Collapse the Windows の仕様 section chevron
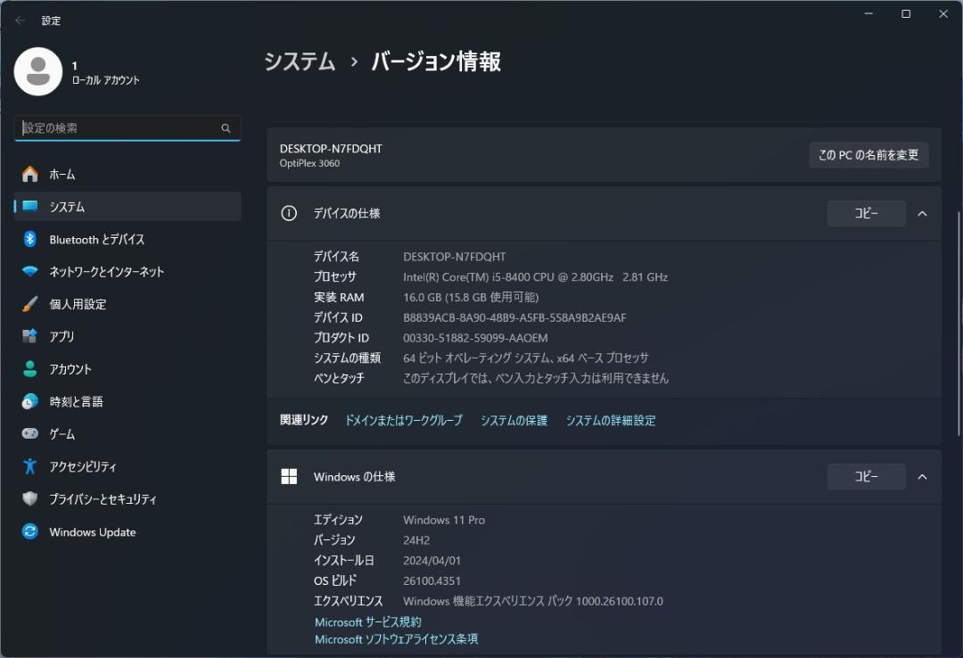The image size is (963, 658). (x=922, y=477)
